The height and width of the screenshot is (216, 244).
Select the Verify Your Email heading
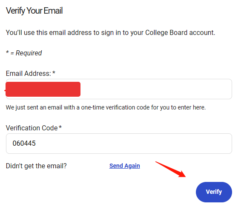point(34,11)
